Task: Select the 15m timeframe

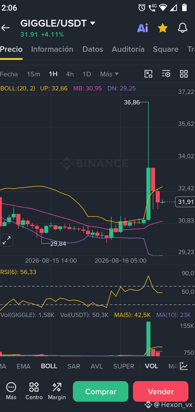Action: click(33, 74)
